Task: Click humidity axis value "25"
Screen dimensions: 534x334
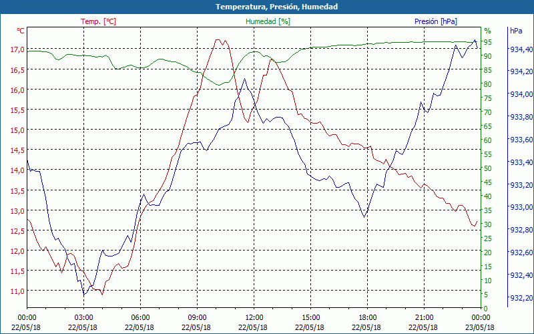Action: point(488,238)
